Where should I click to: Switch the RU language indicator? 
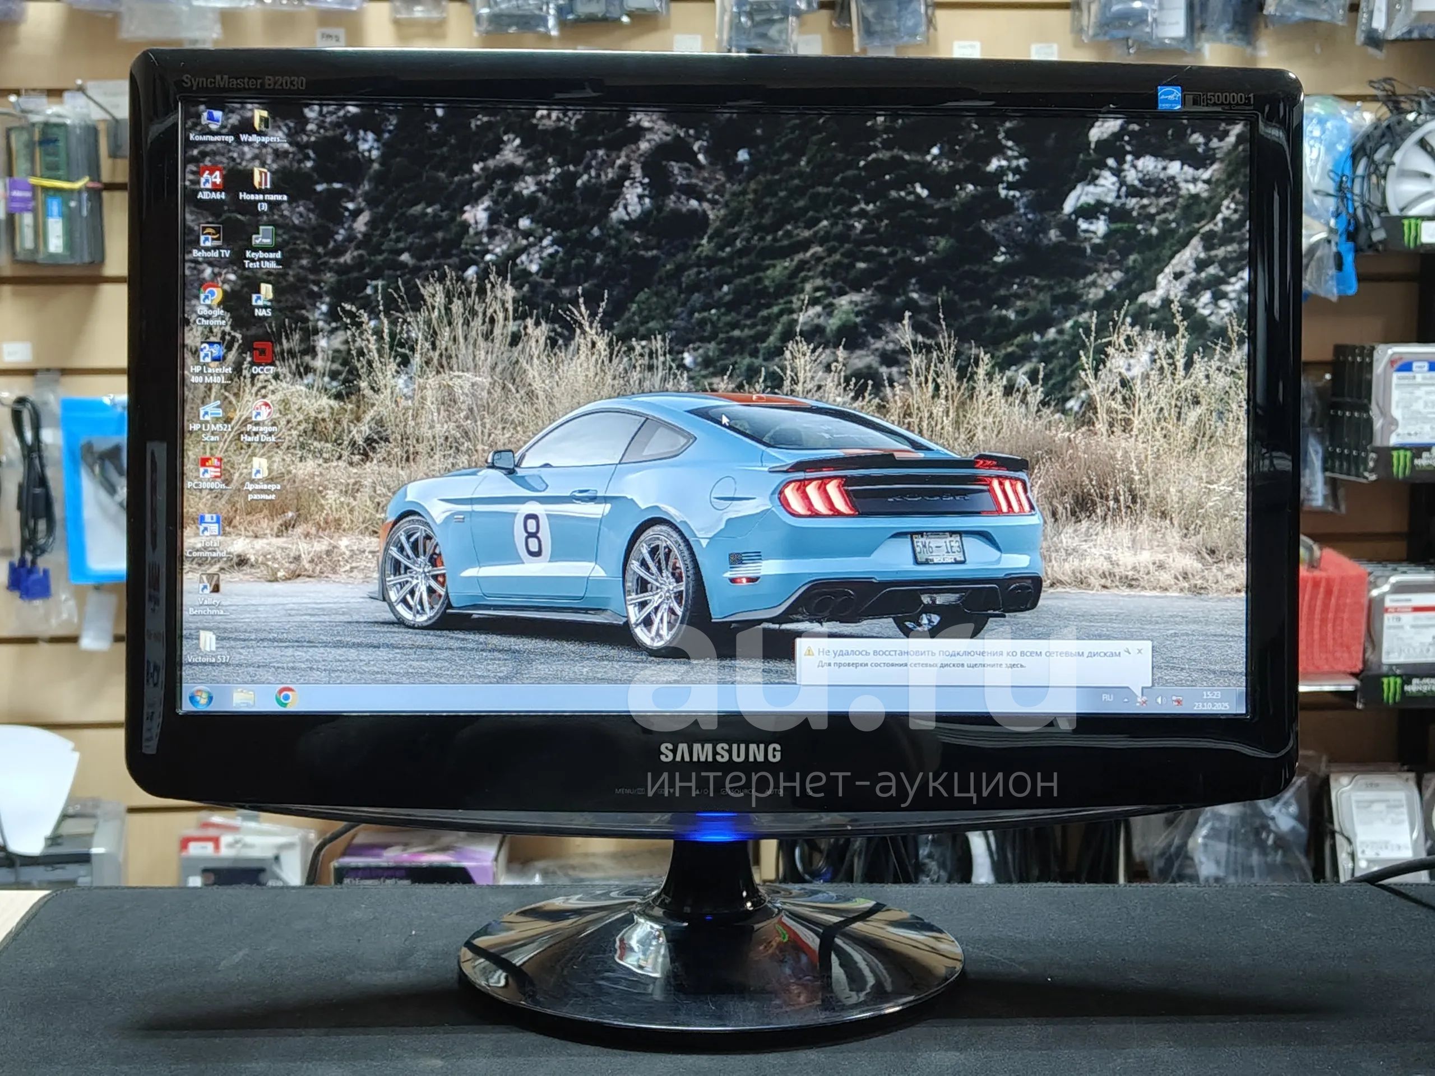(1108, 698)
